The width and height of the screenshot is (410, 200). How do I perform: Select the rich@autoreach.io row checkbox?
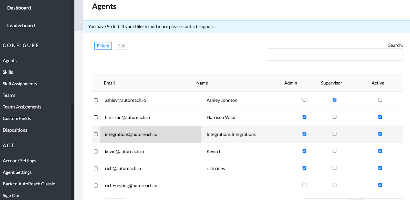(96, 169)
